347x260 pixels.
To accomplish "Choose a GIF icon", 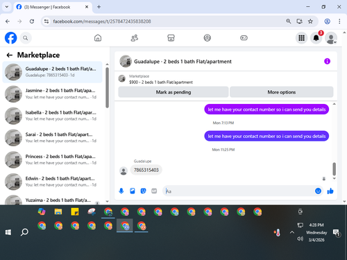I will click(154, 191).
